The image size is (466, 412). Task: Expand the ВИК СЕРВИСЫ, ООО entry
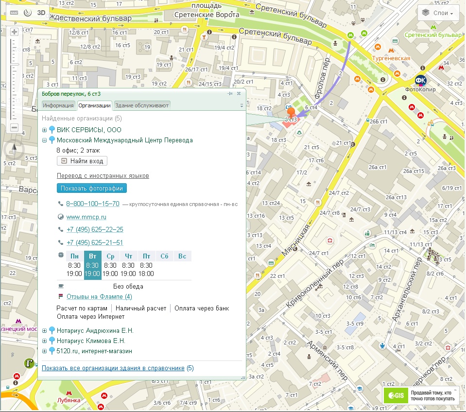pyautogui.click(x=44, y=130)
